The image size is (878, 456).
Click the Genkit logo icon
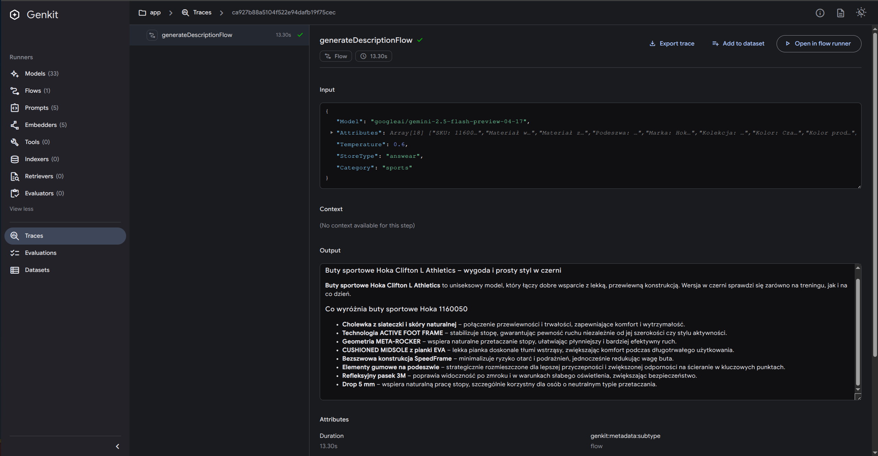15,15
